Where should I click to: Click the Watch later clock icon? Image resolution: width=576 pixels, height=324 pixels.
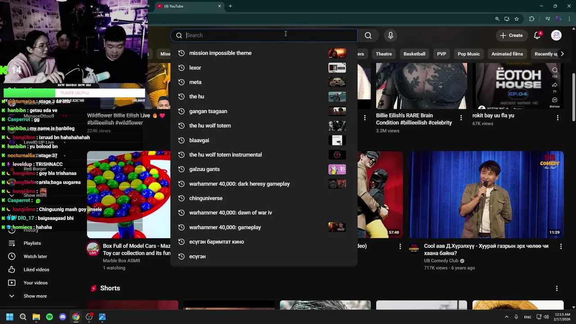pos(12,256)
